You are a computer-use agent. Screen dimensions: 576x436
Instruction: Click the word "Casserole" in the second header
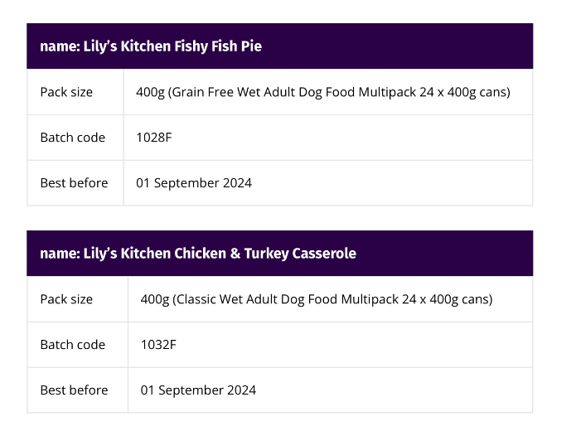(324, 254)
